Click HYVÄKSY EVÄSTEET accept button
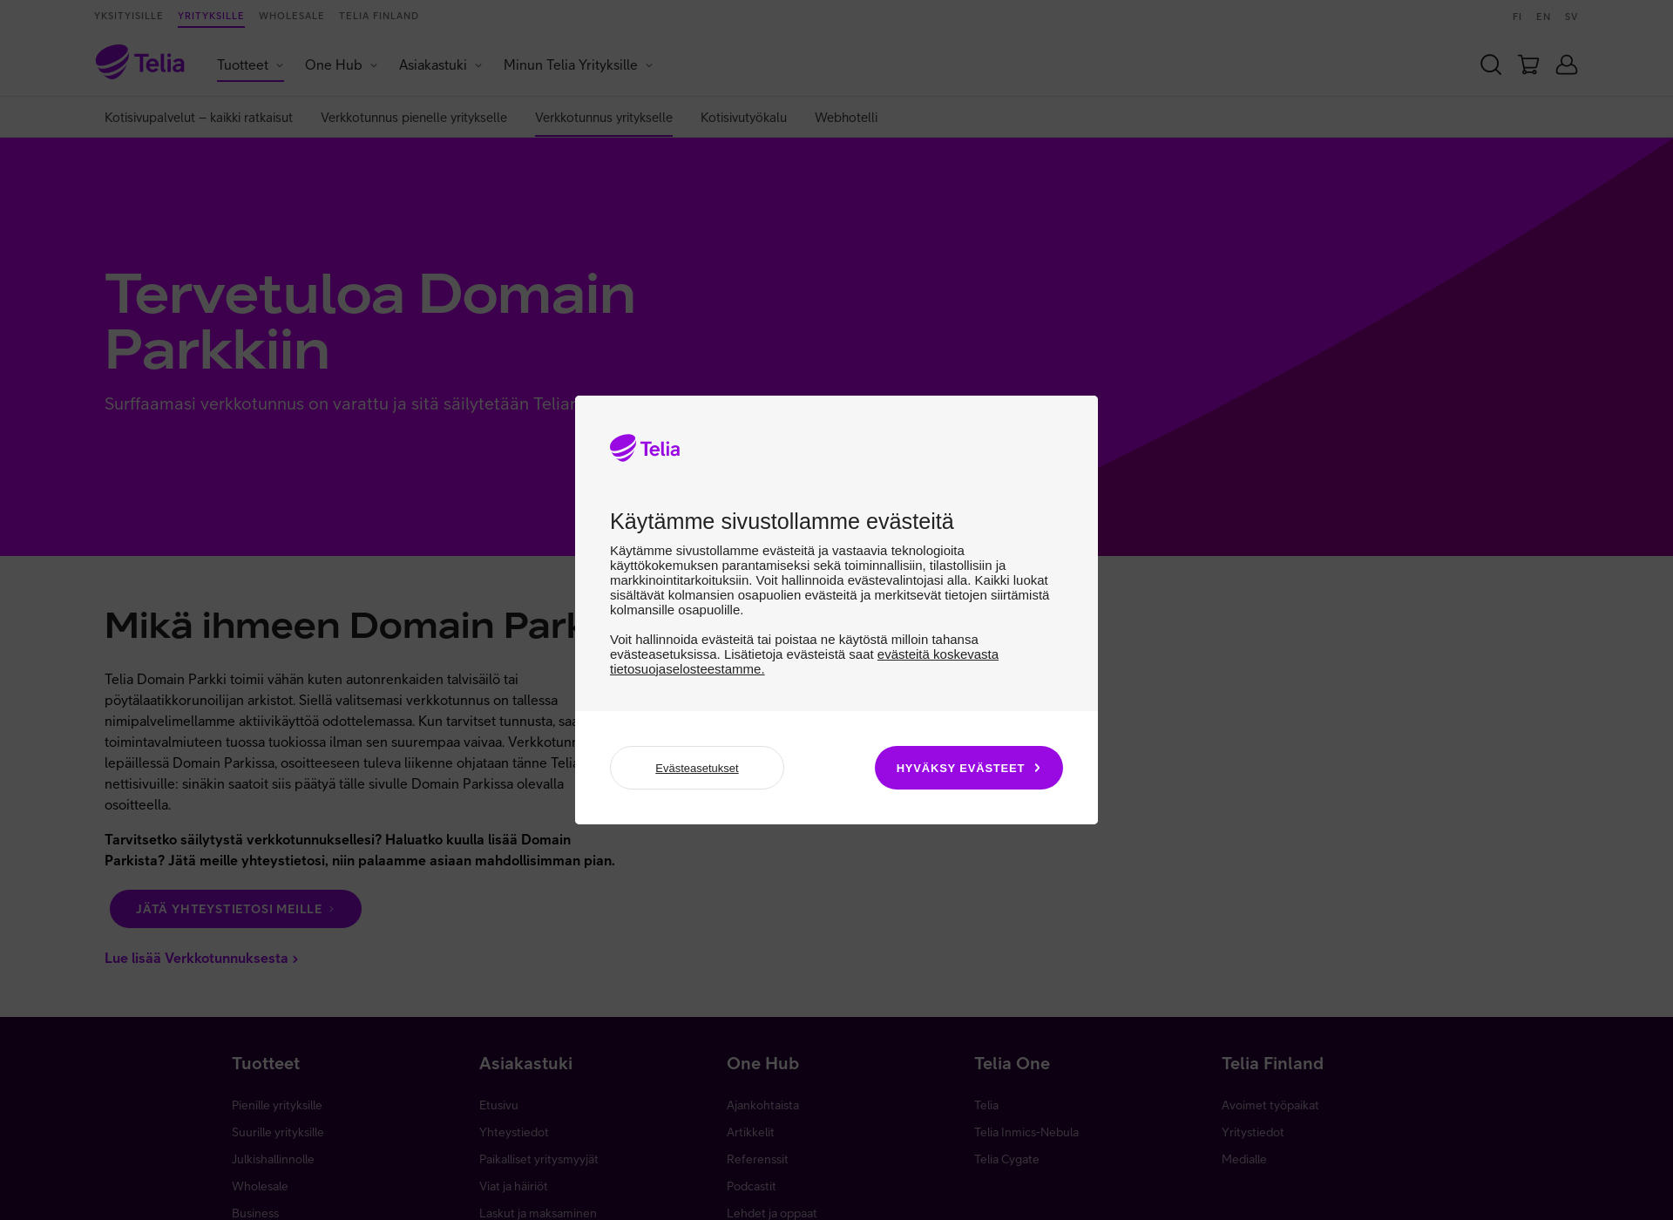1673x1220 pixels. pyautogui.click(x=968, y=767)
